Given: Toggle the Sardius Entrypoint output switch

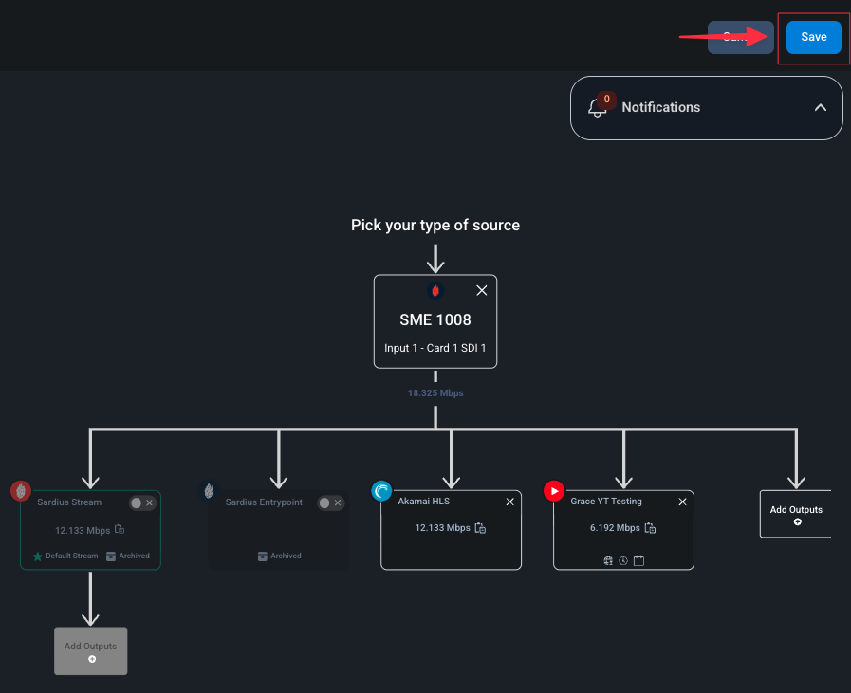Looking at the screenshot, I should coord(324,502).
